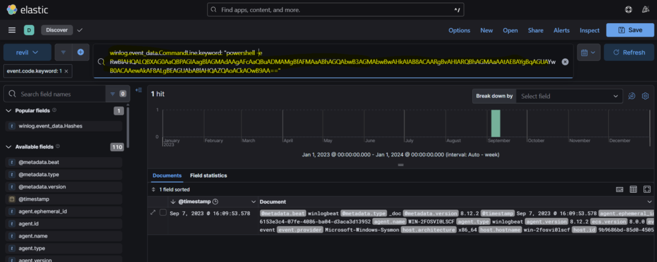Image resolution: width=657 pixels, height=262 pixels.
Task: Click the add filter plus icon
Action: click(x=81, y=53)
